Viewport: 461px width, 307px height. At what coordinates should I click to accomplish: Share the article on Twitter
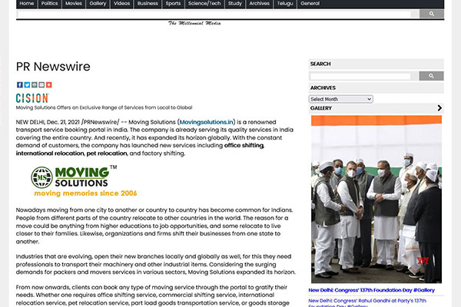[26, 84]
